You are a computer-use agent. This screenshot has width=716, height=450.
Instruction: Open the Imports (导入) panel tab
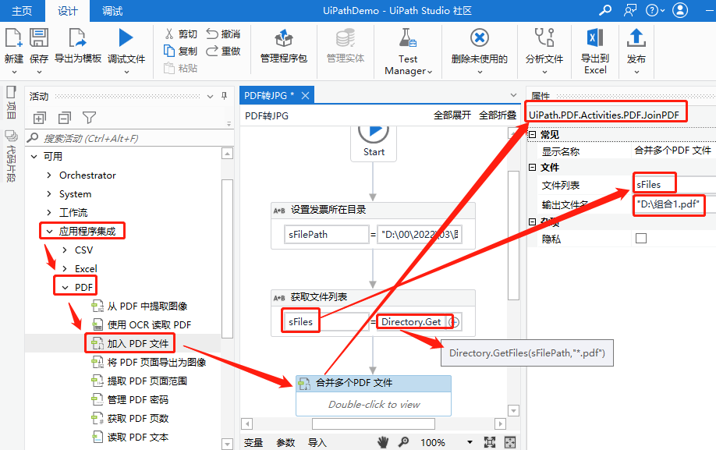(317, 443)
